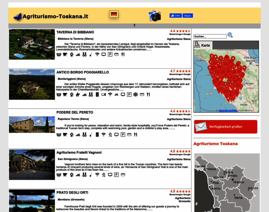This screenshot has height=212, width=269.
Task: Open TAVERNA DI BIBBIANO listing title
Action: coord(75,32)
